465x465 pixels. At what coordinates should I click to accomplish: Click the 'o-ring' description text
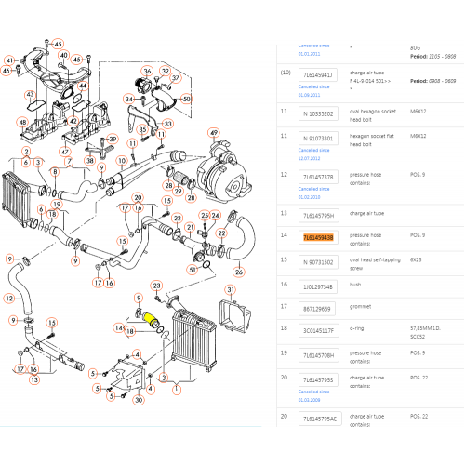point(356,328)
